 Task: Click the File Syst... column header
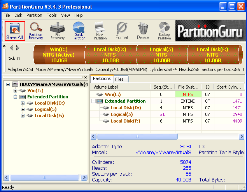[x=188, y=87]
